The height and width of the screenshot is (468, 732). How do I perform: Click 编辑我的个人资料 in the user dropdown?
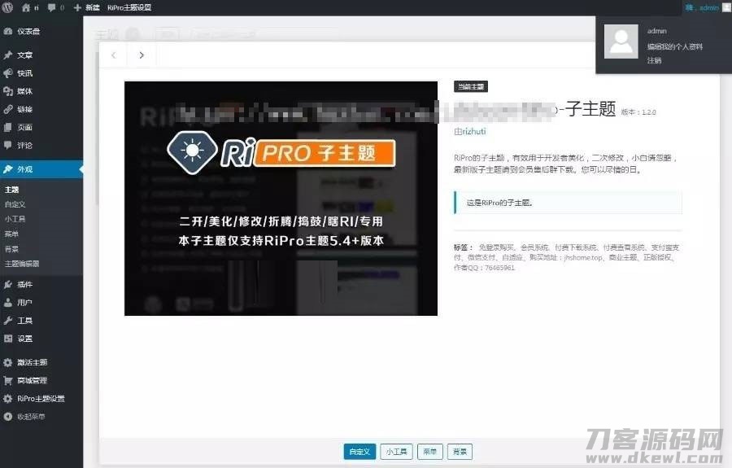(x=674, y=46)
